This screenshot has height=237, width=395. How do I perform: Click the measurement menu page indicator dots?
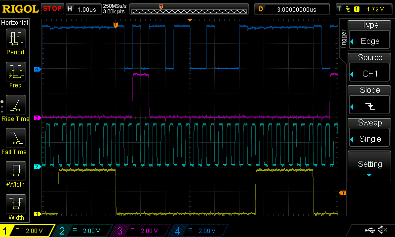pyautogui.click(x=2, y=107)
